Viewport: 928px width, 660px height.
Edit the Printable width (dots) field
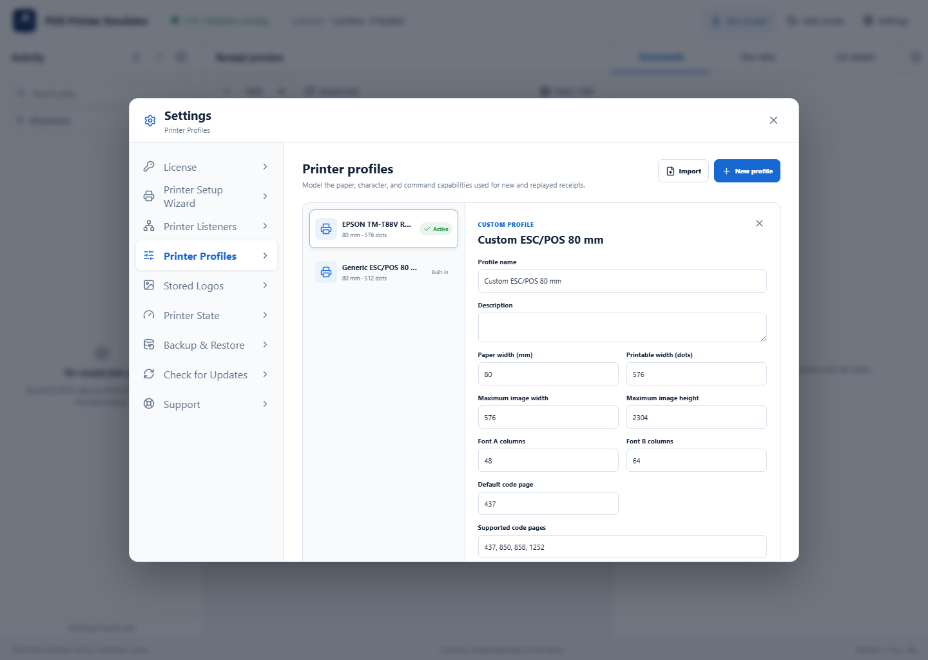[696, 374]
